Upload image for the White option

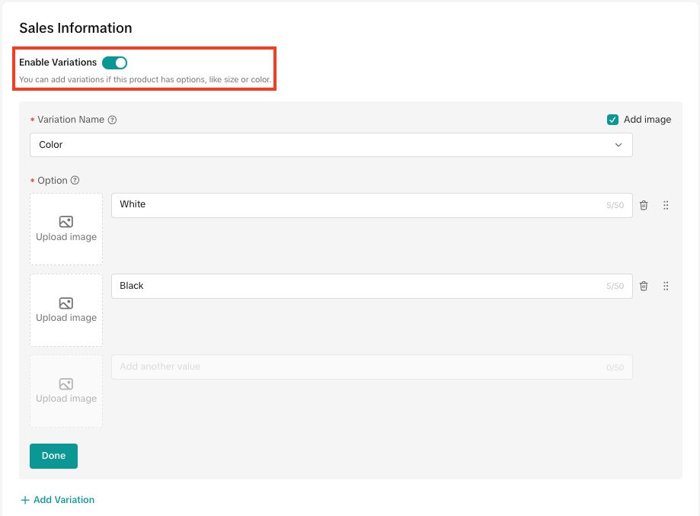[66, 229]
